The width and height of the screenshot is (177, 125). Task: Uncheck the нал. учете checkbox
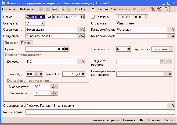point(118,23)
